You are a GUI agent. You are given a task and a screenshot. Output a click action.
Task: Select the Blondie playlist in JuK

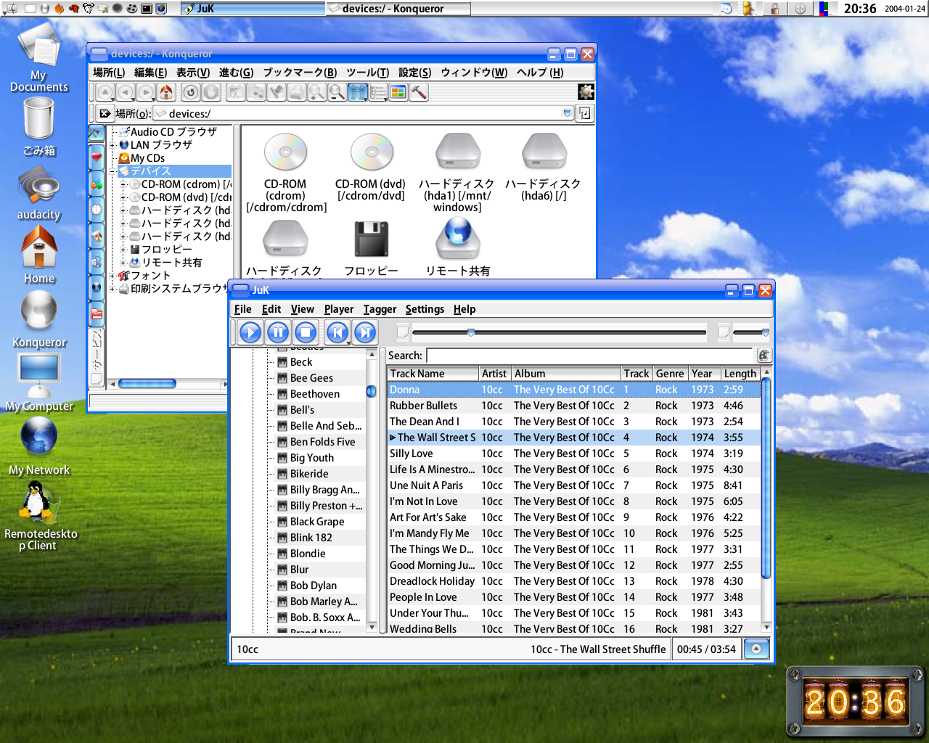click(308, 554)
